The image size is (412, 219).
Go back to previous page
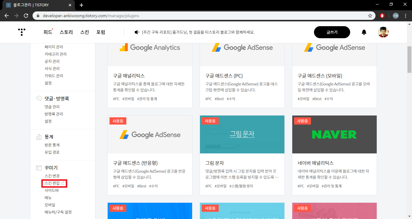(x=7, y=16)
